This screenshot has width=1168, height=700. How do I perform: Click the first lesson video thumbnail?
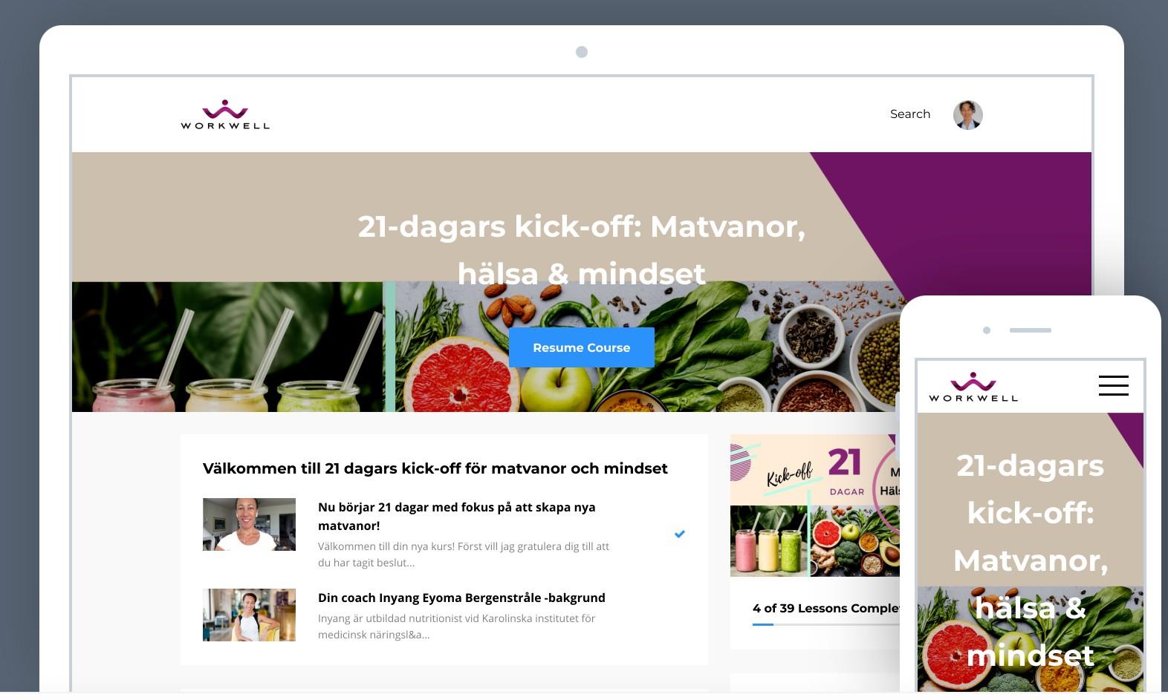pos(249,524)
